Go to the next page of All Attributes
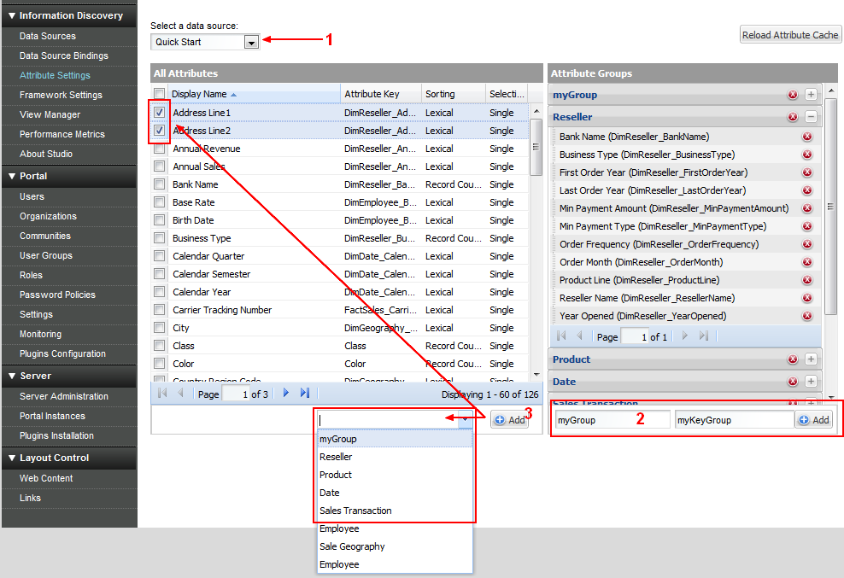Screen dimensions: 844x578 click(287, 393)
